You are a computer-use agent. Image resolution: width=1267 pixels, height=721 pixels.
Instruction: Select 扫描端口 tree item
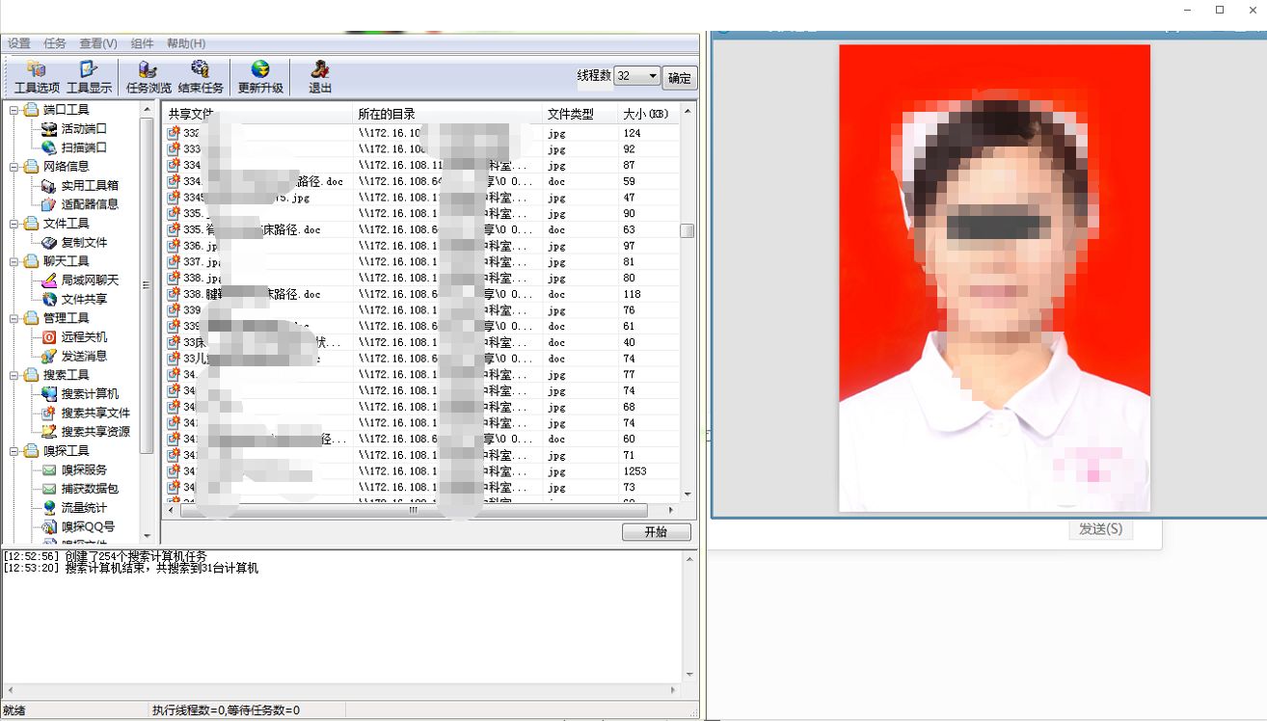[x=84, y=147]
